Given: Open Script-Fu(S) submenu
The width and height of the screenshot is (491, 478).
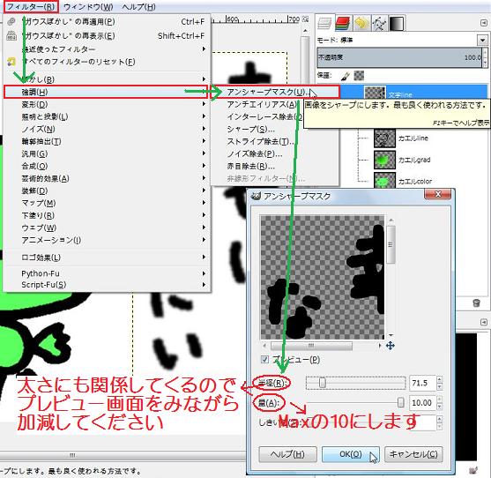Looking at the screenshot, I should coord(107,285).
